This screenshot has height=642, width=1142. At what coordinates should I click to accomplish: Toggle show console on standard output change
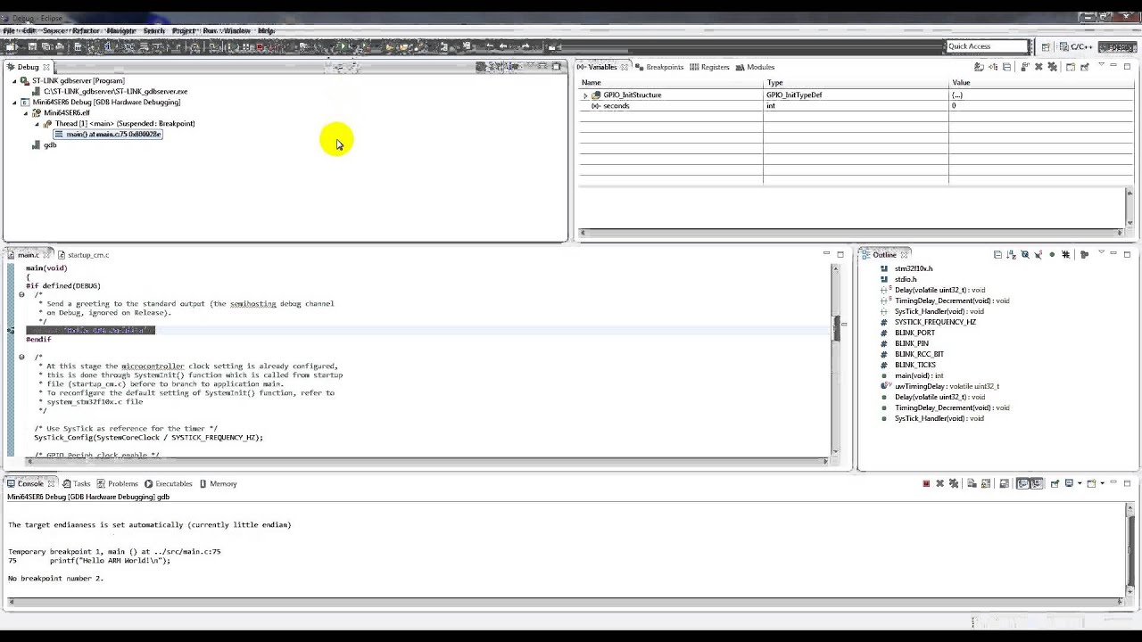coord(1022,483)
